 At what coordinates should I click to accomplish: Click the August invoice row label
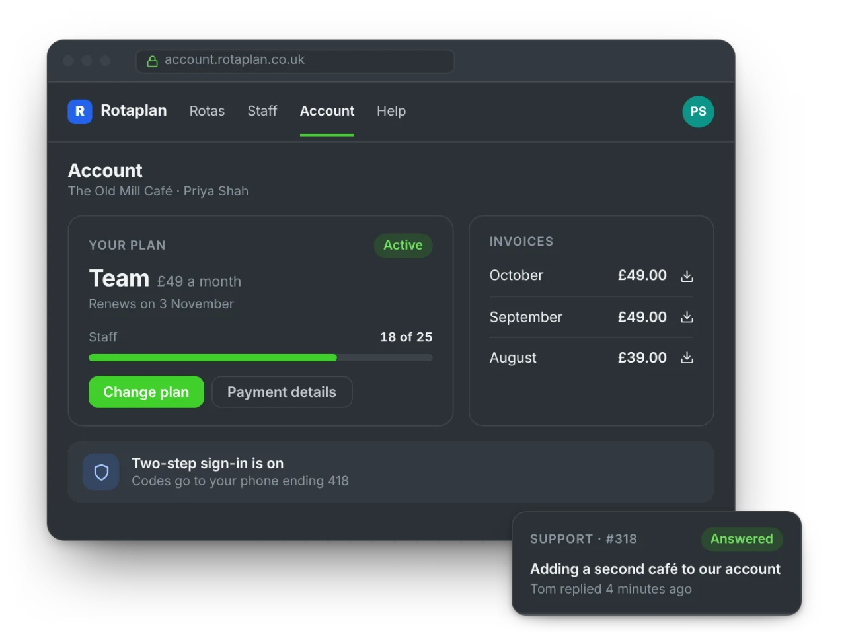point(513,358)
